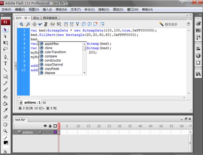The width and height of the screenshot is (203, 155).
Task: Switch to the 输出 tab
Action: click(36, 18)
